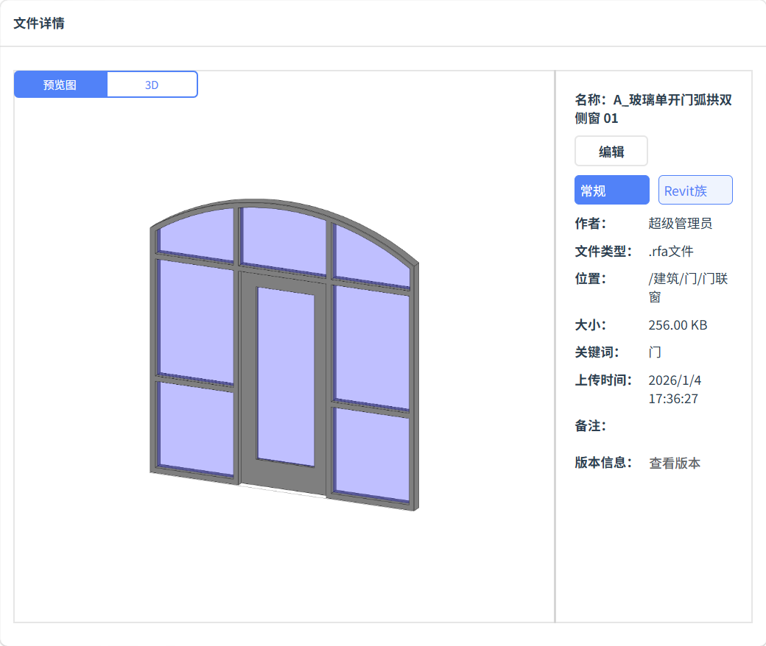Open the Revit族 parameters panel

click(x=694, y=189)
